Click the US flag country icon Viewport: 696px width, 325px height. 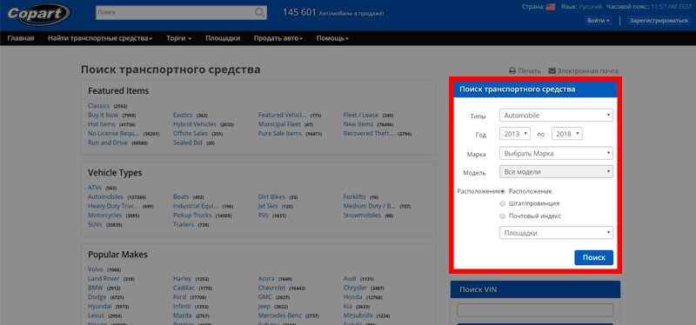click(x=551, y=7)
